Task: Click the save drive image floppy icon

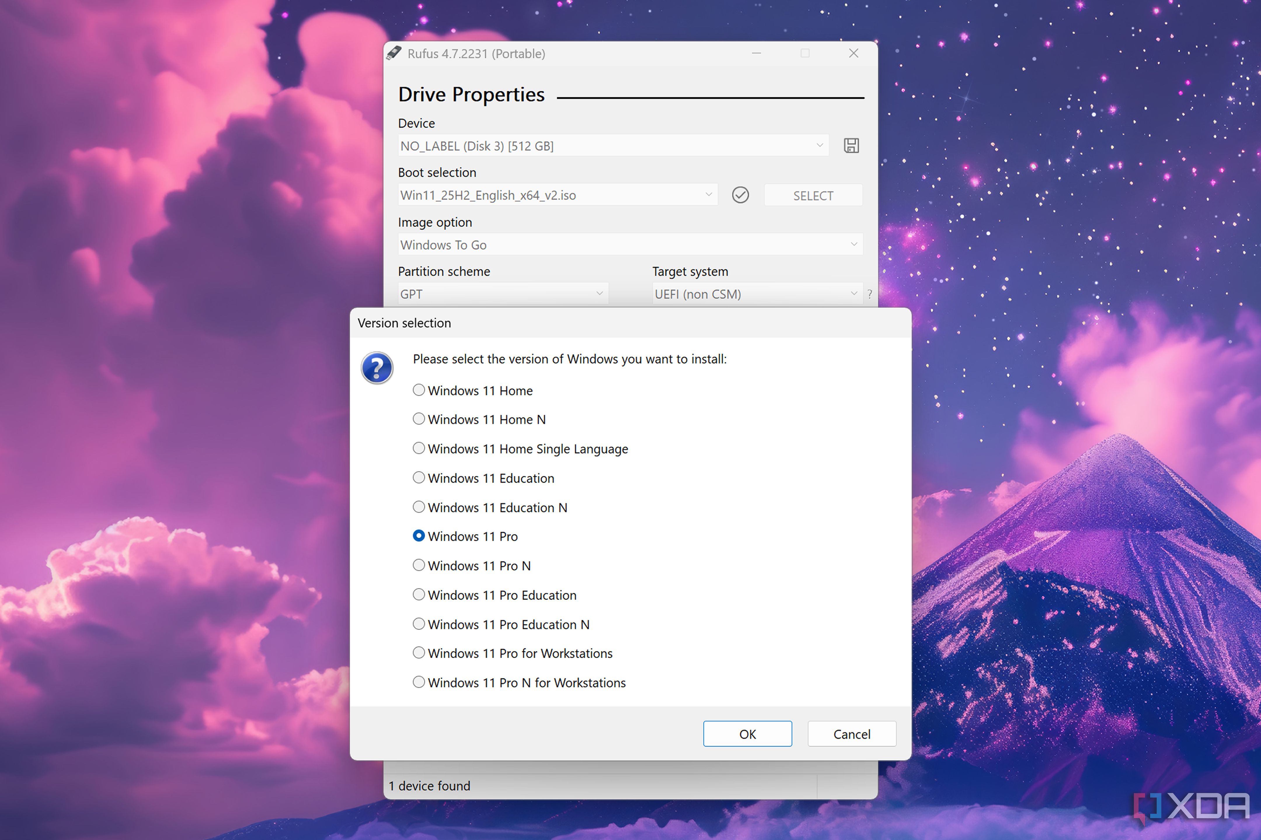Action: [851, 145]
